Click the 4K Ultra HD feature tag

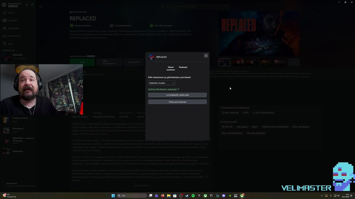[227, 127]
